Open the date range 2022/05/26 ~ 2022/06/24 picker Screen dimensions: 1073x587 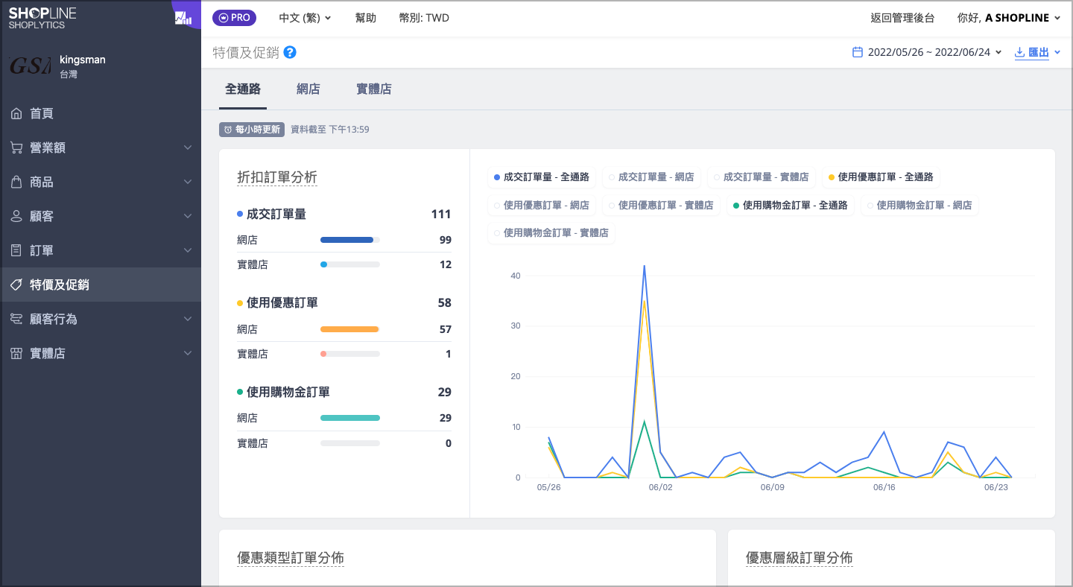click(x=927, y=52)
